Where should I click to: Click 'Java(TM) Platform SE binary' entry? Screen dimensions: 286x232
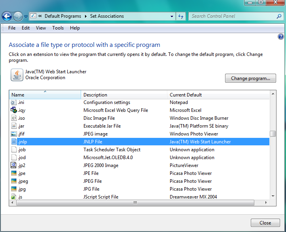(x=199, y=126)
